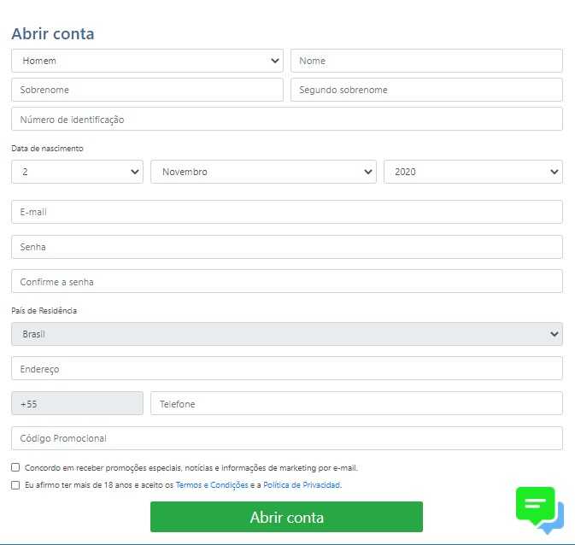Open the birth day dropdown showing 2
The height and width of the screenshot is (545, 575).
point(78,172)
